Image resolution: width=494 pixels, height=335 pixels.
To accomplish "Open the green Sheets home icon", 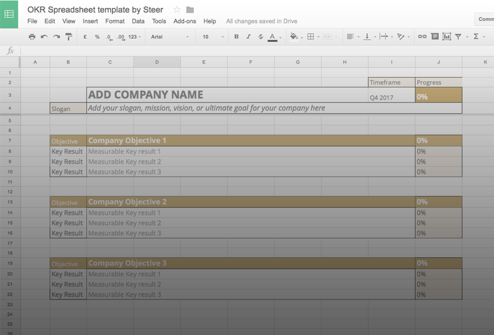I will point(9,14).
